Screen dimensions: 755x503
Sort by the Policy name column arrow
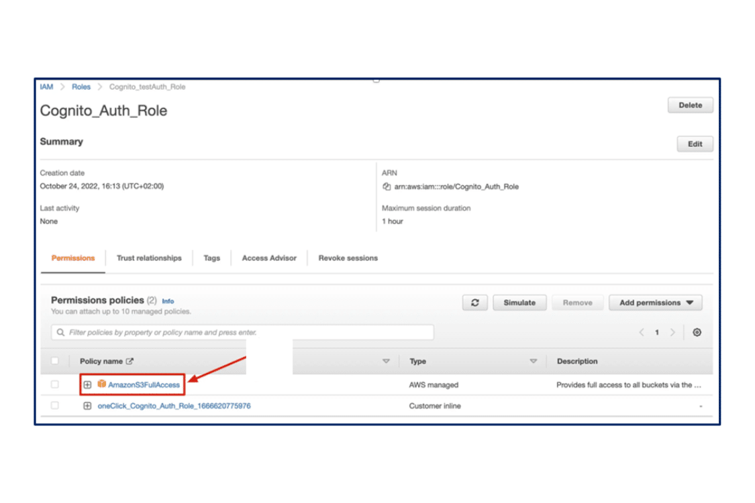(386, 361)
